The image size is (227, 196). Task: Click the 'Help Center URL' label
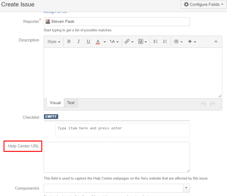click(x=23, y=146)
